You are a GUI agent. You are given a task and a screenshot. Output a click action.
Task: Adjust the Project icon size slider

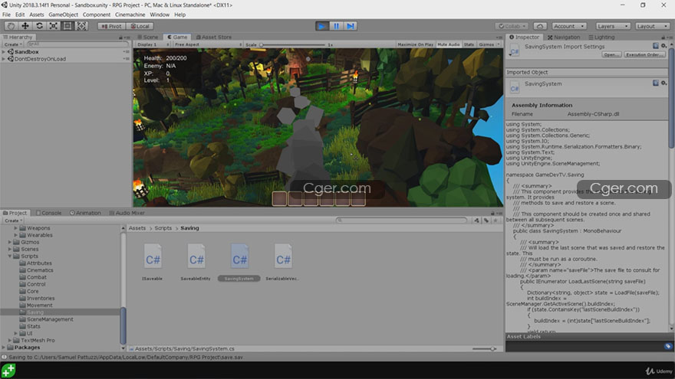484,349
